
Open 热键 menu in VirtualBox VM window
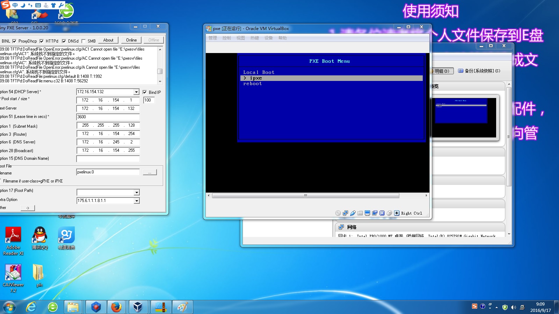pyautogui.click(x=255, y=38)
